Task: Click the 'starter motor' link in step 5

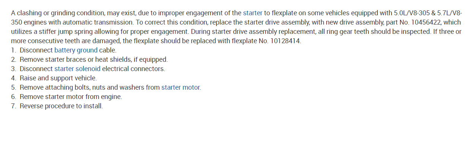Action: [x=181, y=87]
